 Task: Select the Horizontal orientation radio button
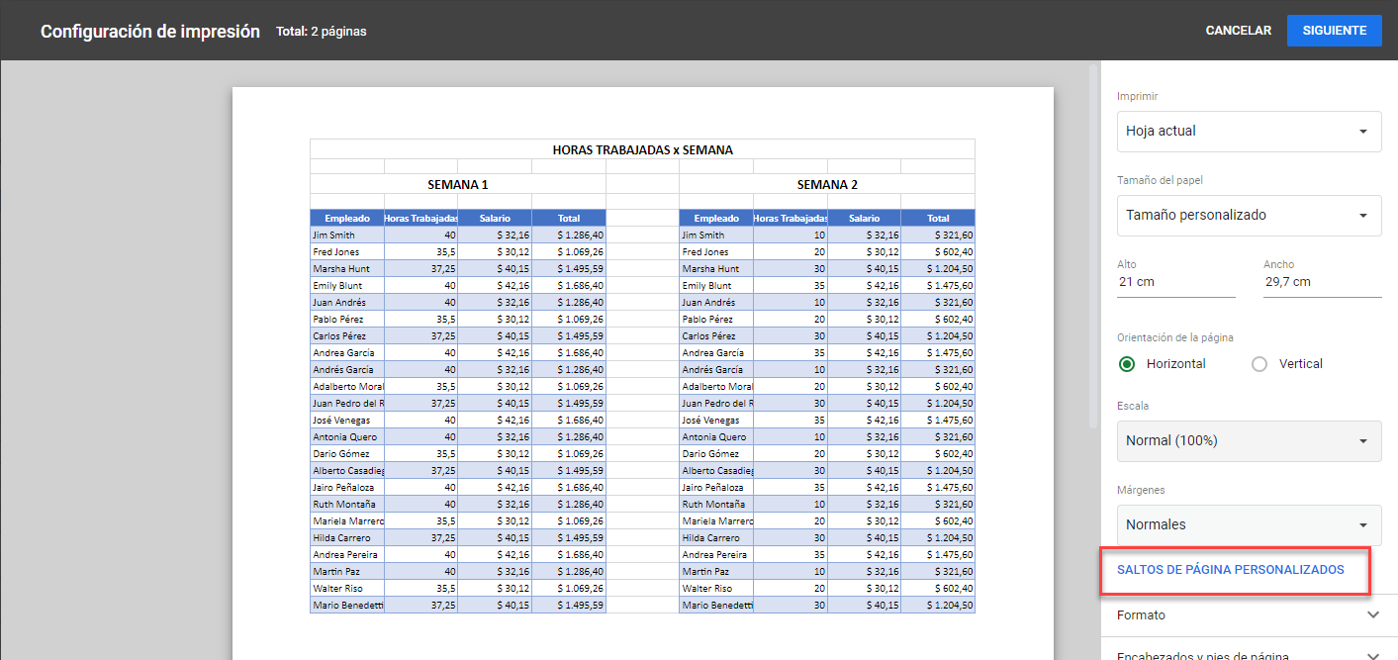click(x=1127, y=364)
